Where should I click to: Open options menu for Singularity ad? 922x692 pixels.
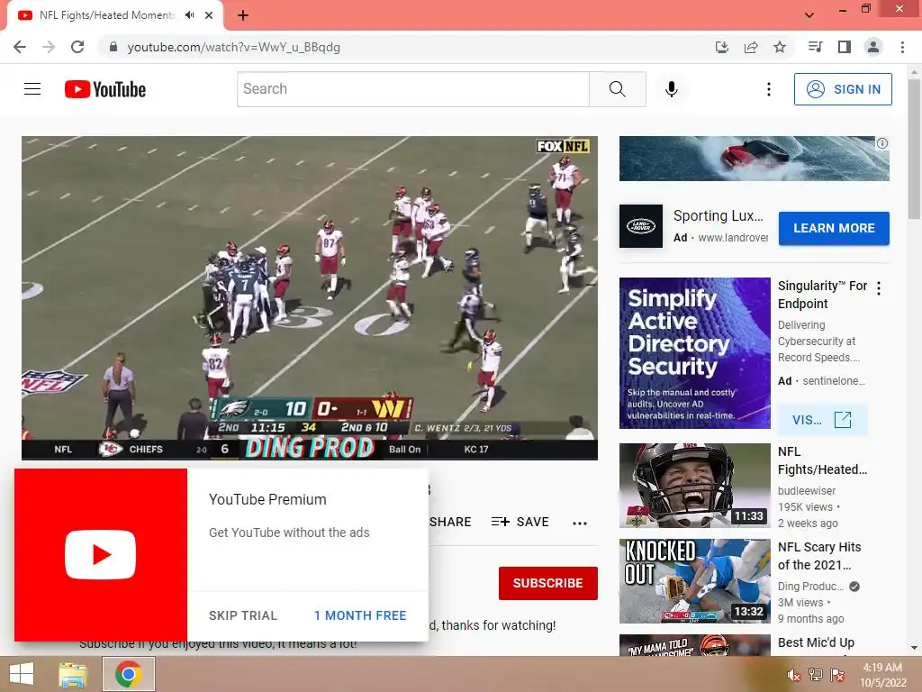point(879,288)
